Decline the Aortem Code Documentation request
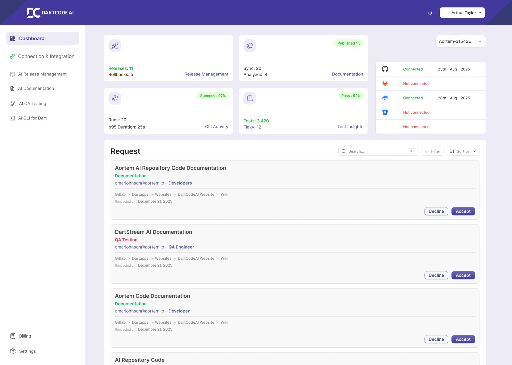Viewport: 512px width, 365px height. coord(436,339)
